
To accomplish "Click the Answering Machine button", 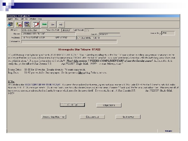I will pos(54,117).
